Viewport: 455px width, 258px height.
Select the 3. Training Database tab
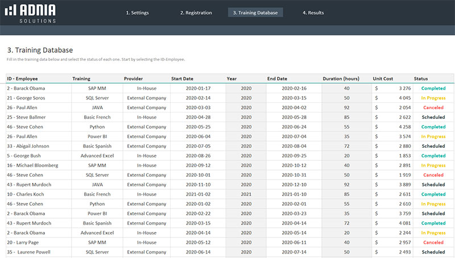tap(255, 13)
